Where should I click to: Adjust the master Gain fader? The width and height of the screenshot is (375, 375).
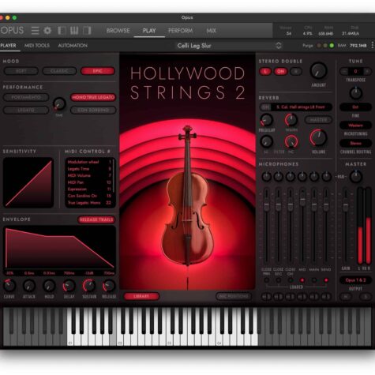(x=346, y=206)
